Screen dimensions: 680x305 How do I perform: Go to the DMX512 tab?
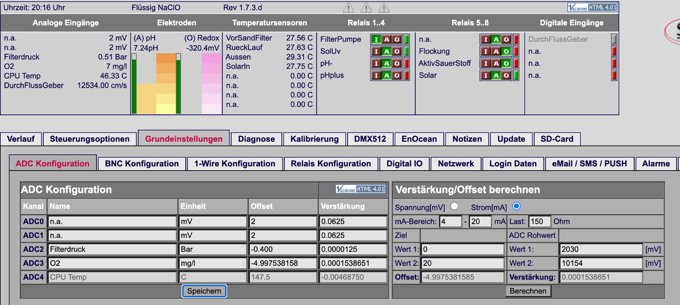coord(370,139)
